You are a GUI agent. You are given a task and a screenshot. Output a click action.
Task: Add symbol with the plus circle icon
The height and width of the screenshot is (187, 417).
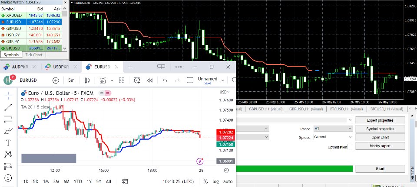tap(56, 80)
